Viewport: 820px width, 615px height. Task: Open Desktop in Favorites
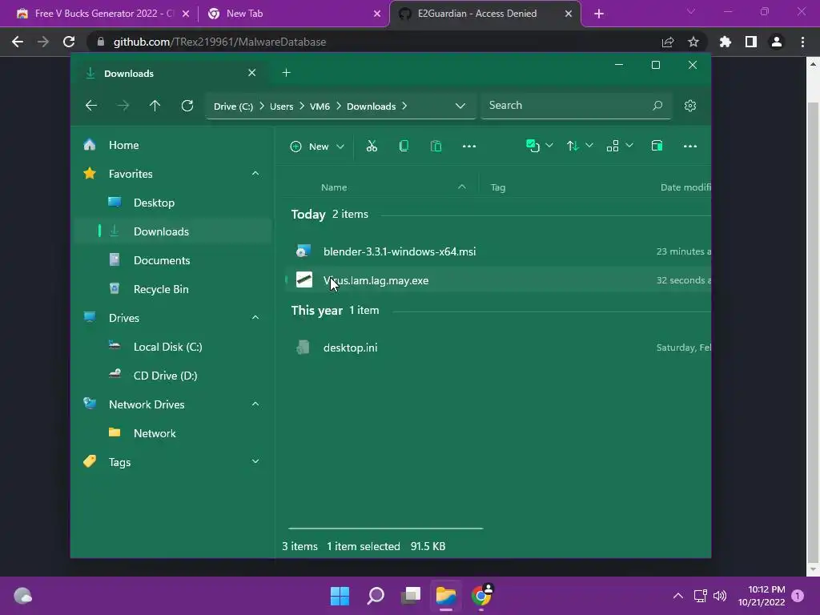[173, 203]
